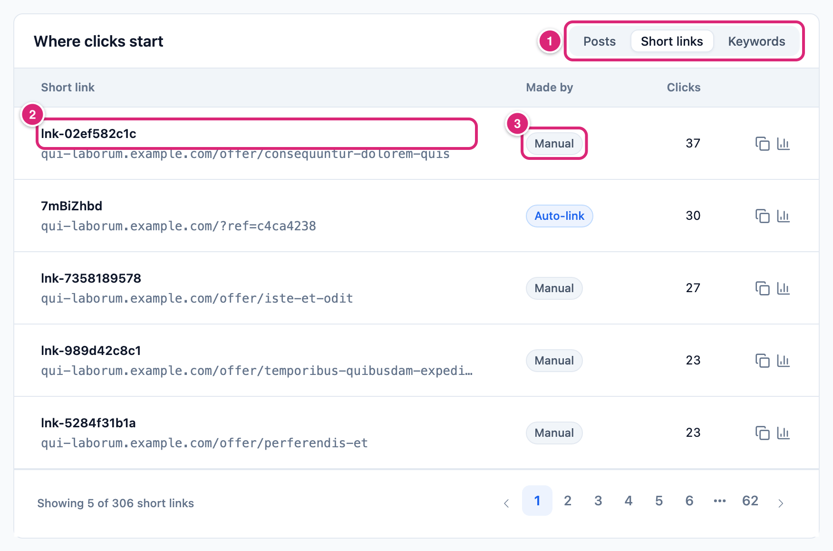Screen dimensions: 833x551
Task: Open stats chart for lnk-02ef582c1c
Action: click(783, 144)
